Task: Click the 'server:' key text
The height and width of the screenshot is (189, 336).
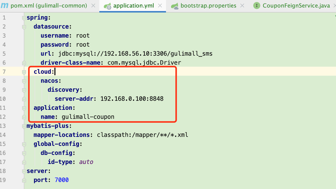Action: click(39, 171)
